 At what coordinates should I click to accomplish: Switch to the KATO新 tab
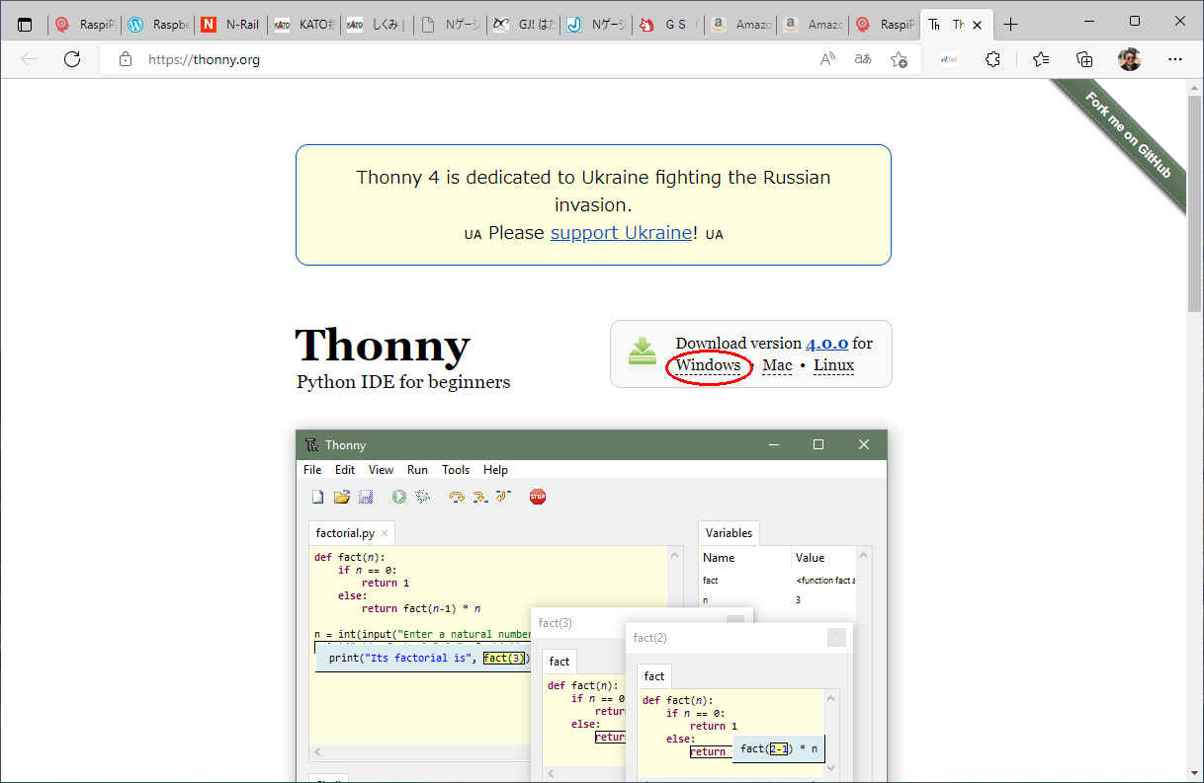pos(301,25)
